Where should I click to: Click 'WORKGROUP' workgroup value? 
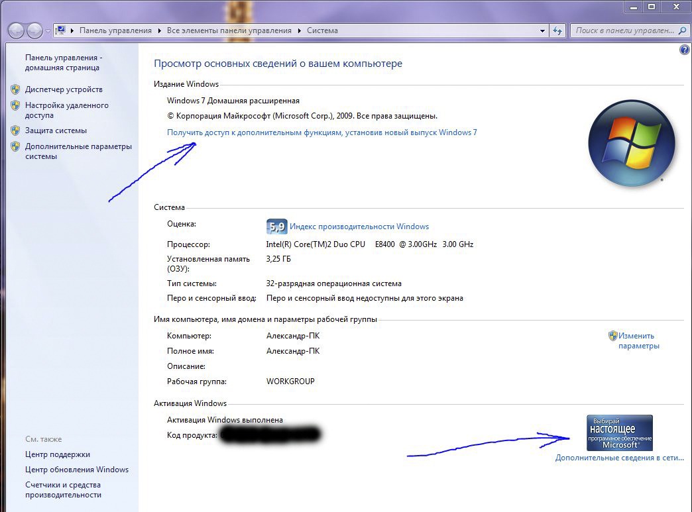tap(290, 382)
